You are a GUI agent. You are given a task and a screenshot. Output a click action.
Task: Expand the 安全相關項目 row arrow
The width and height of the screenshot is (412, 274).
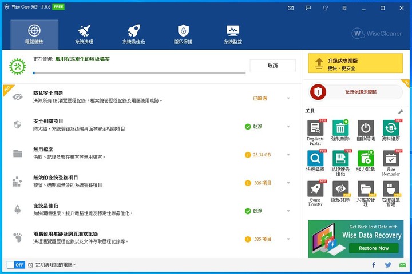click(x=288, y=127)
